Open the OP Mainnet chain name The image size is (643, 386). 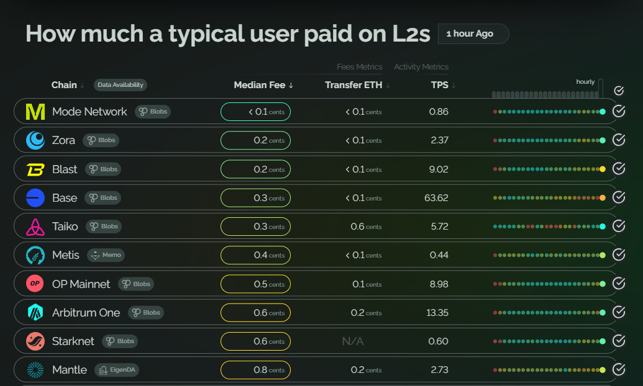[81, 284]
